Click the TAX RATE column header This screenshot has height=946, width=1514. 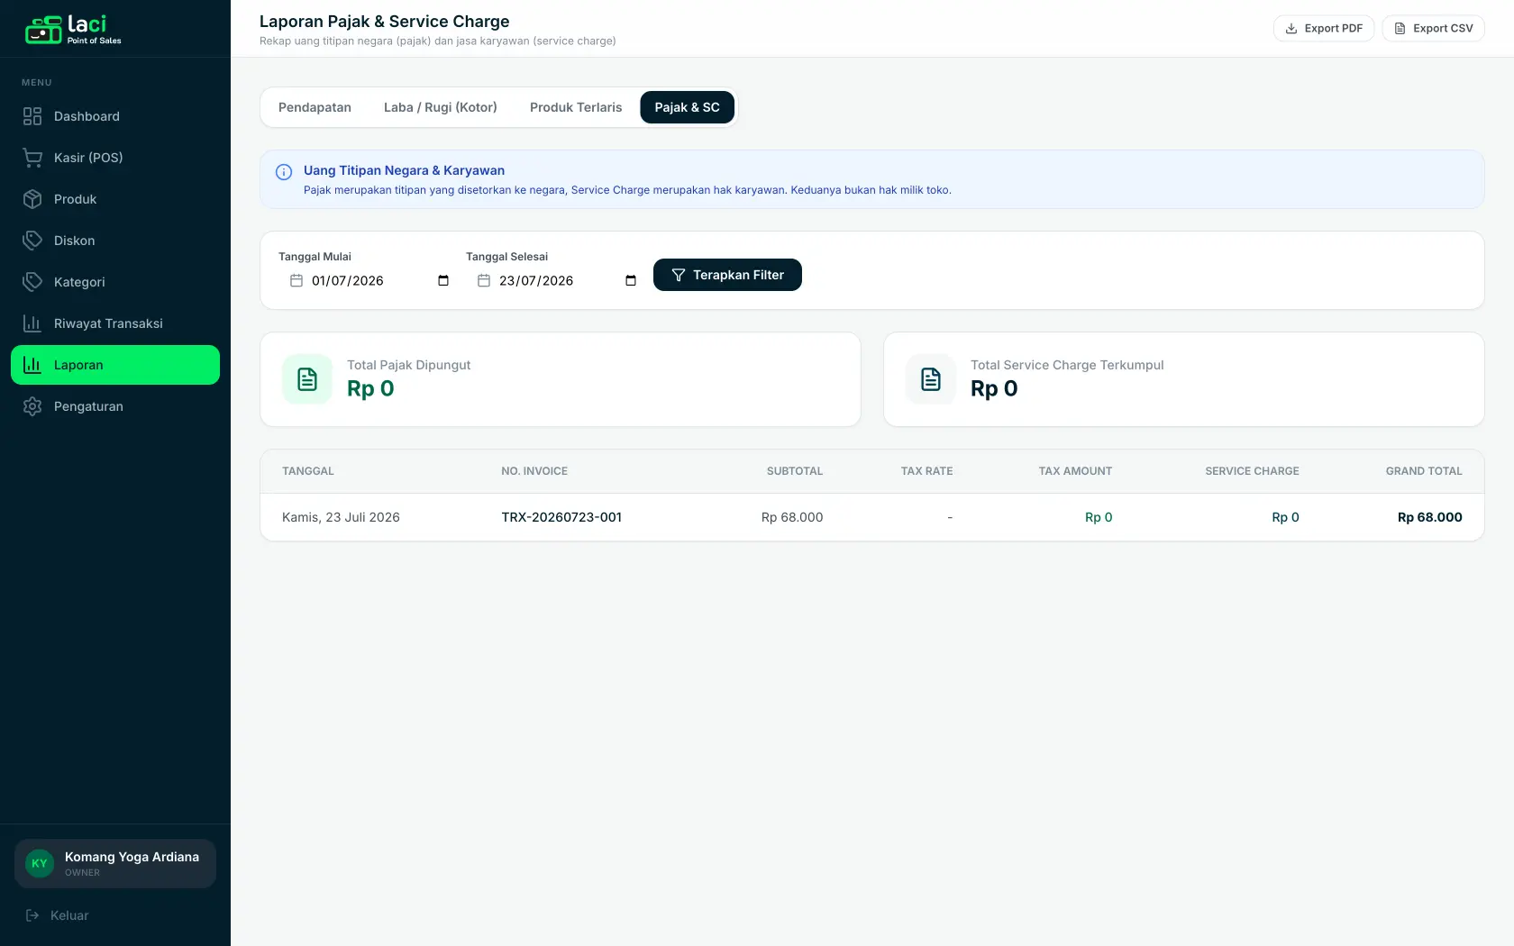[926, 471]
